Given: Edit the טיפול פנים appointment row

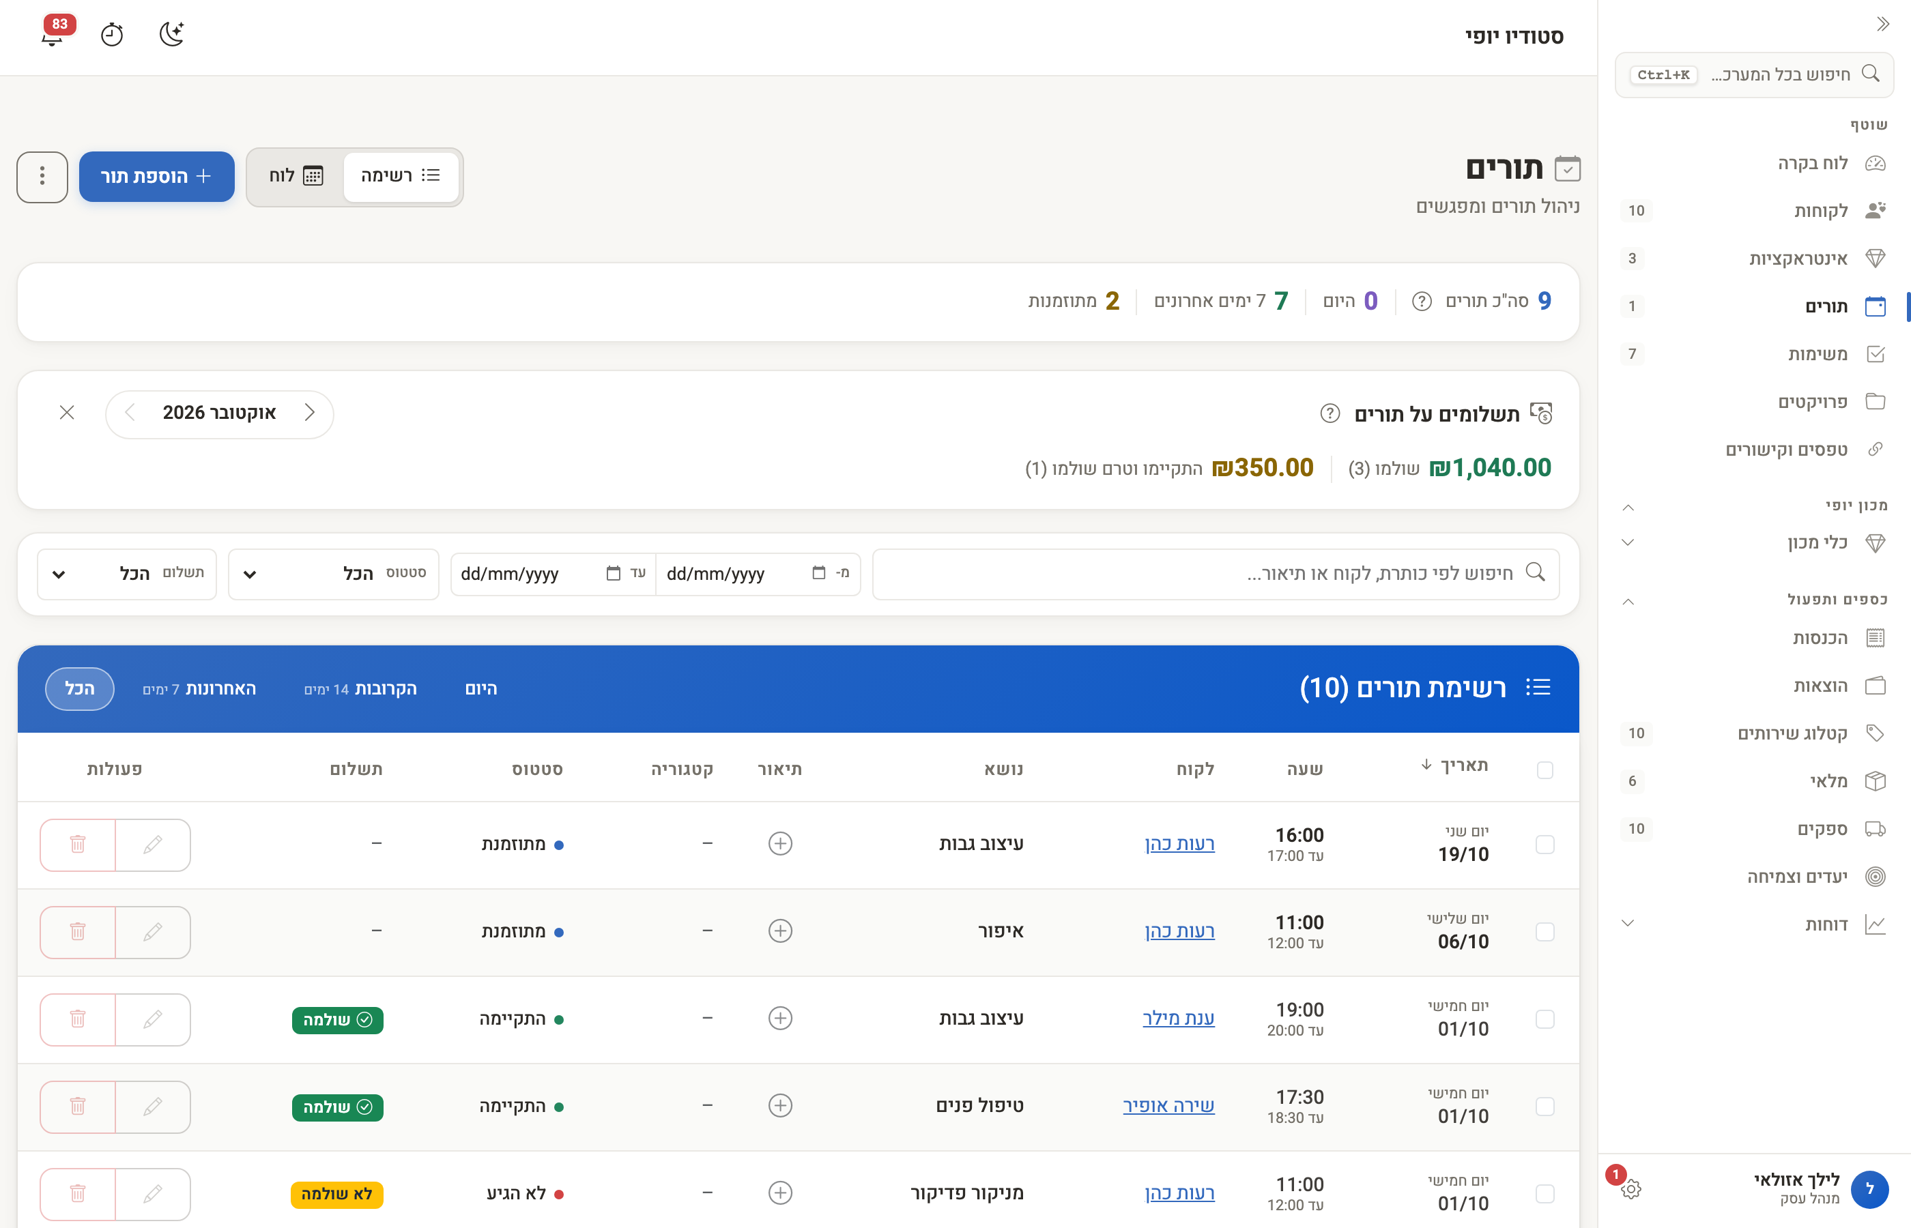Looking at the screenshot, I should pyautogui.click(x=153, y=1106).
